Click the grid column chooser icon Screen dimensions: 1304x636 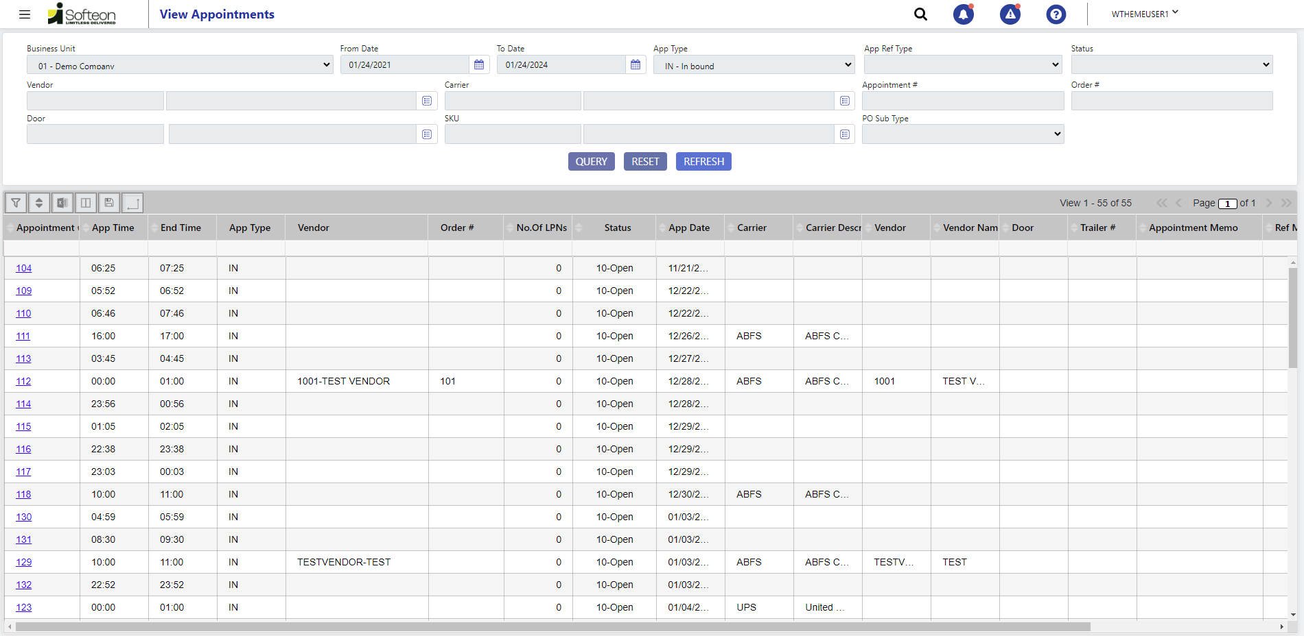click(86, 203)
